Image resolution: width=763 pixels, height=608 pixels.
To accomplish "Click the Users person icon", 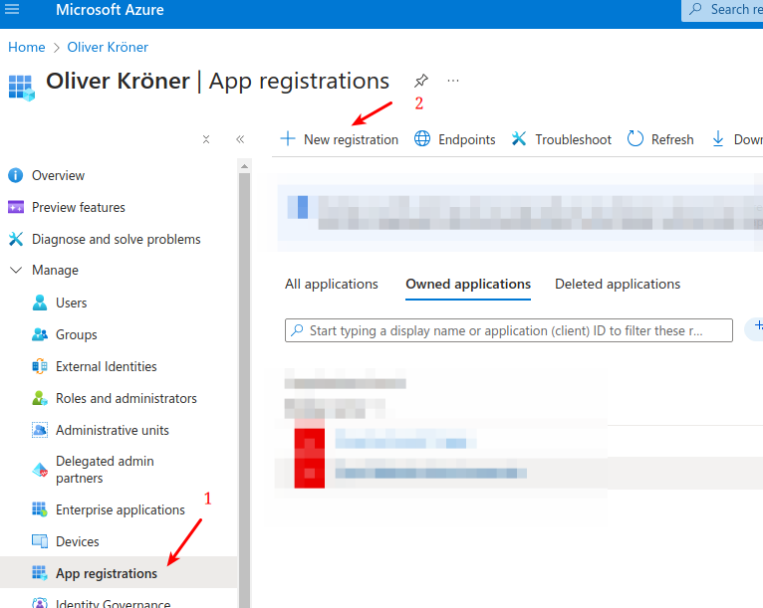I will point(40,303).
